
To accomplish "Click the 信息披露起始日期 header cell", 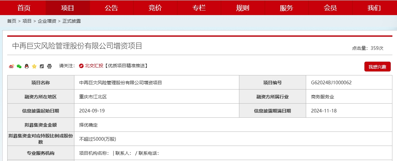I will point(41,111).
